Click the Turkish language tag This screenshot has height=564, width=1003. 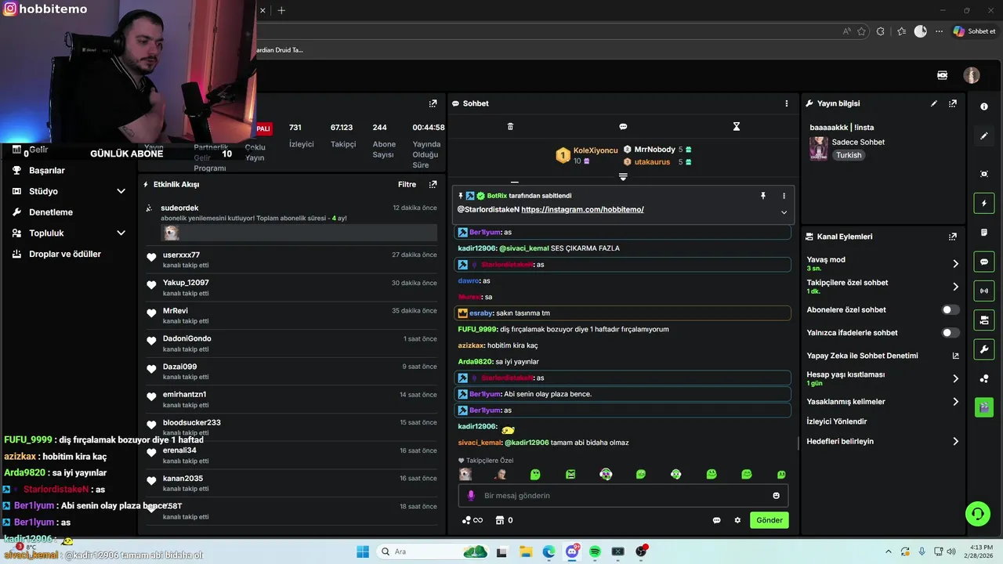pos(849,155)
